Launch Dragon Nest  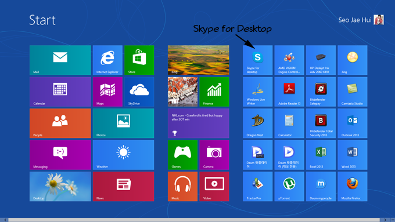pos(258,123)
